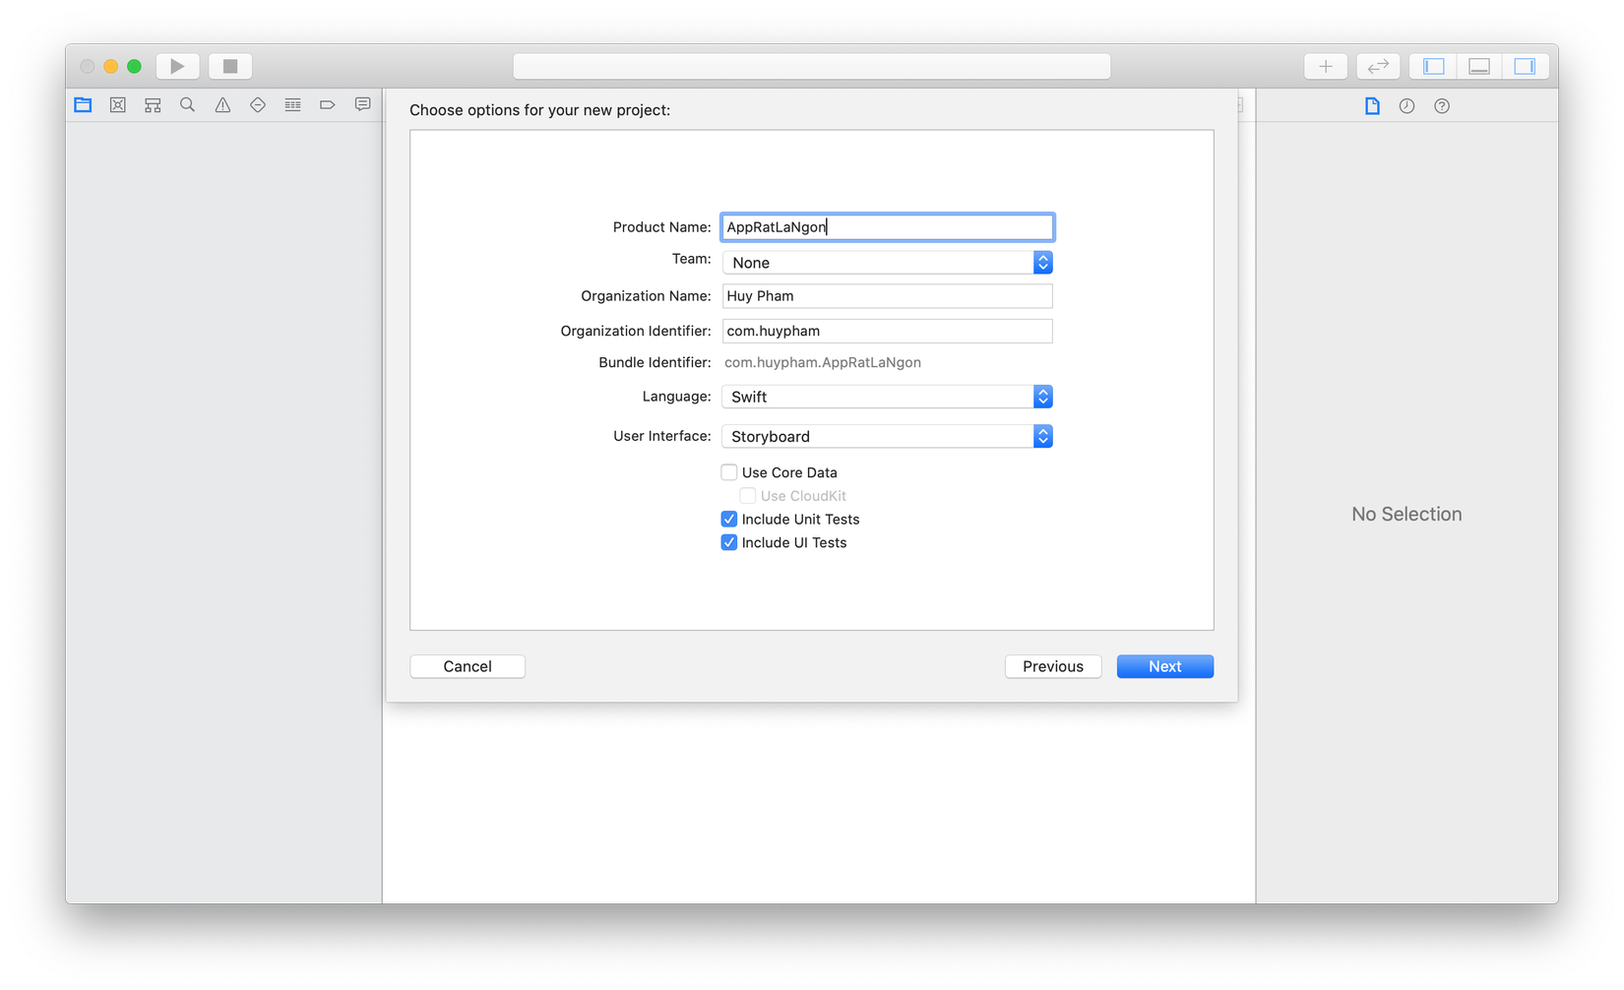Click the Next button
The width and height of the screenshot is (1624, 990).
coord(1164,666)
